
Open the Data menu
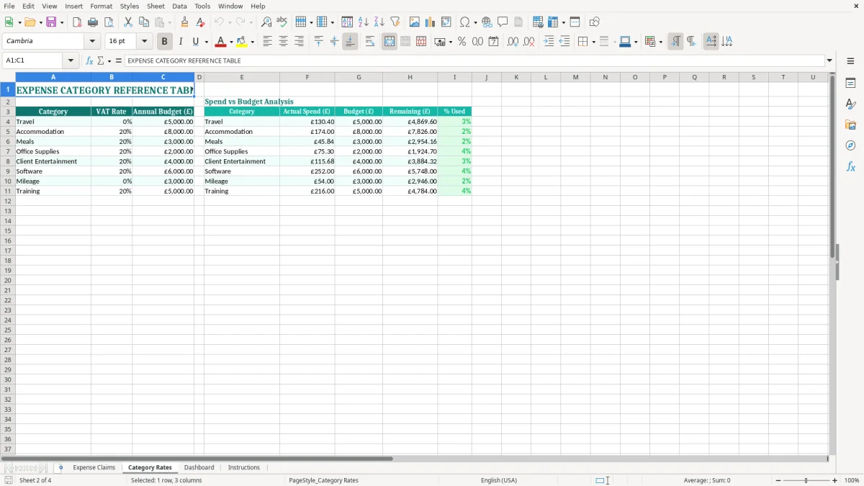coord(179,6)
